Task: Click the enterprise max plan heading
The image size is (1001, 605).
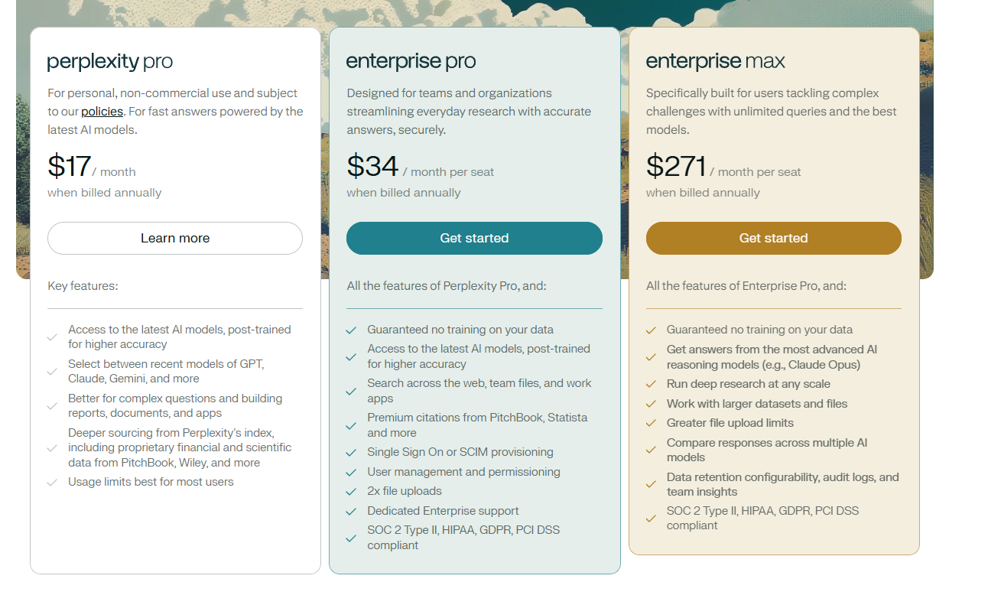Action: tap(716, 61)
